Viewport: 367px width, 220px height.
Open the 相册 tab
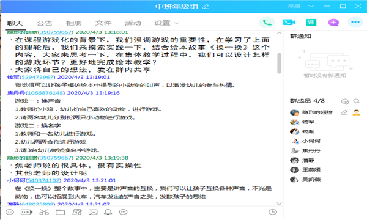click(74, 23)
